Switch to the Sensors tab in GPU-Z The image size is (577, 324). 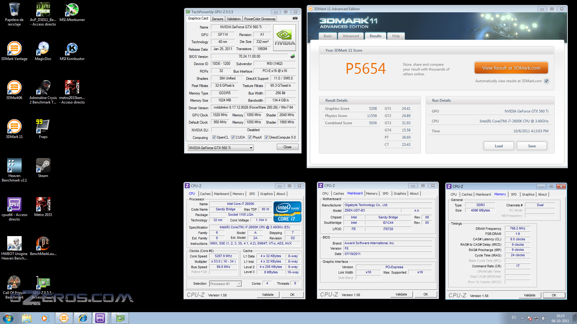pyautogui.click(x=217, y=19)
